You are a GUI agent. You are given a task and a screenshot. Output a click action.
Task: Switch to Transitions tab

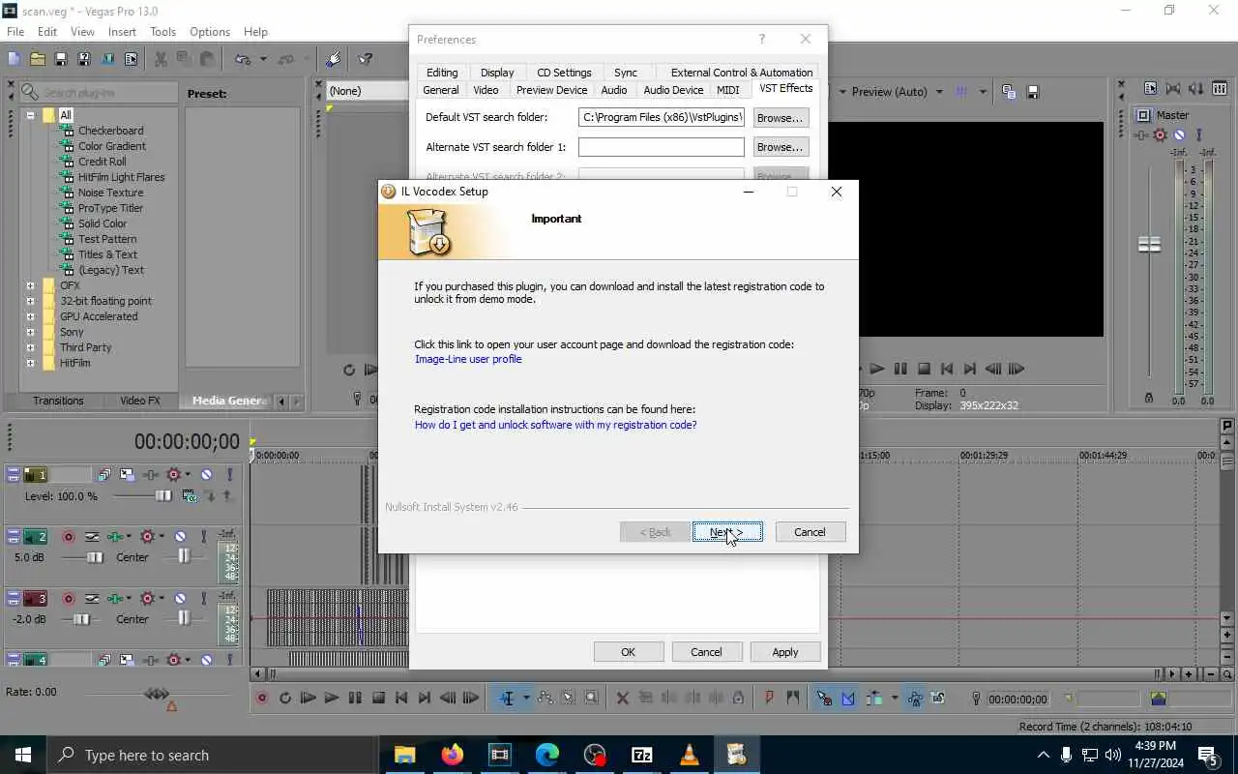(58, 401)
